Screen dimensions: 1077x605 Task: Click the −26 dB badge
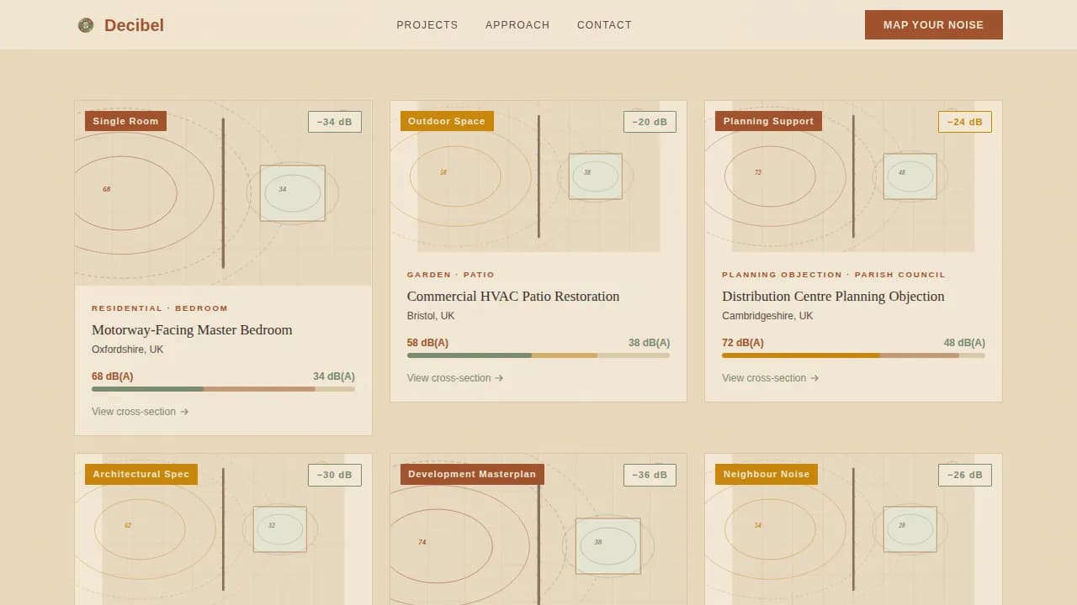tap(965, 475)
